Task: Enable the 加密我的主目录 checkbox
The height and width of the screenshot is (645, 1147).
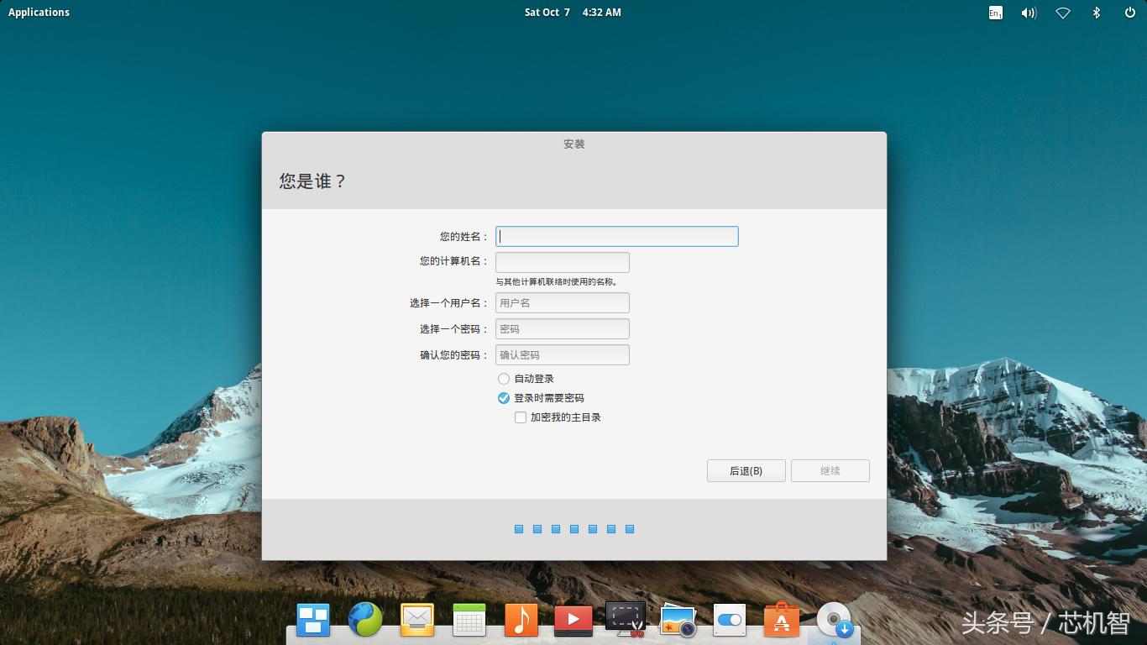Action: pyautogui.click(x=520, y=417)
